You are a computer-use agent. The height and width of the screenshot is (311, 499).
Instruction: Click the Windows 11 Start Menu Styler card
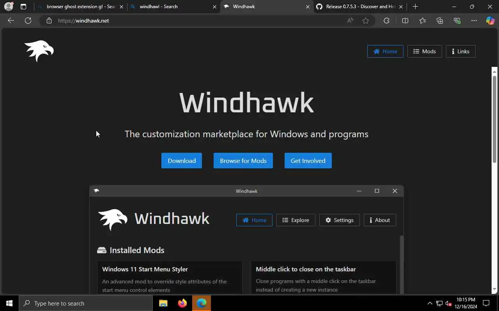point(170,278)
